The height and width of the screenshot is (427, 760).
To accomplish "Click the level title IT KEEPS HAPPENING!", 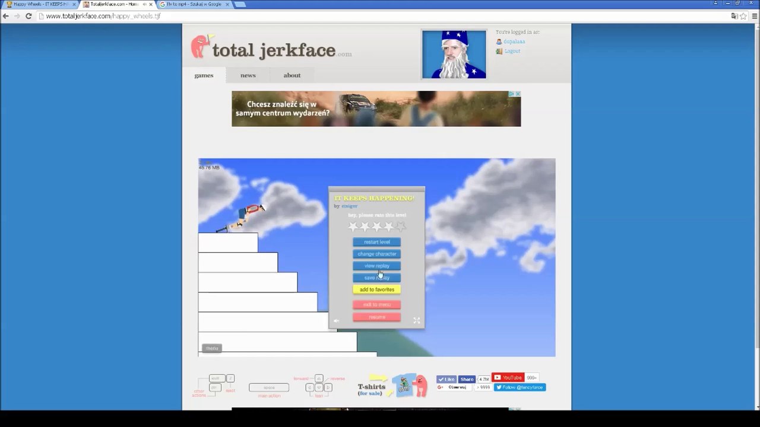I will point(375,198).
